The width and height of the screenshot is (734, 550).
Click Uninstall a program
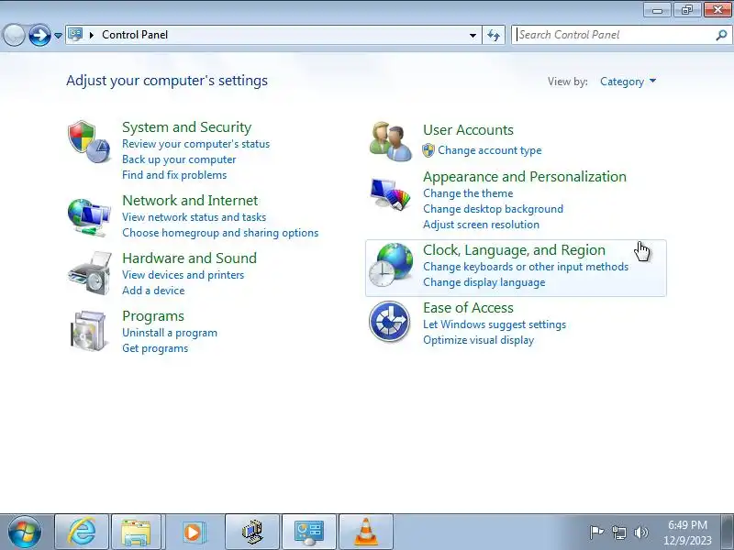170,333
